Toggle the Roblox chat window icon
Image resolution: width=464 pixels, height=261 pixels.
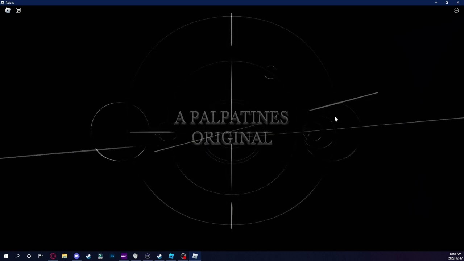pos(18,11)
